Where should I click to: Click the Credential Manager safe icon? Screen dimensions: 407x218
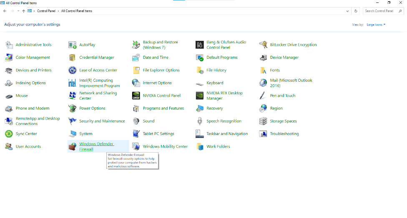73,58
